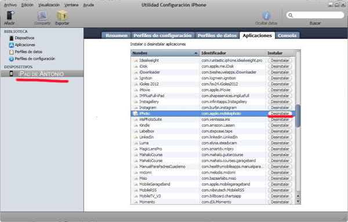
Task: Click the scrollbar down arrow
Action: (298, 201)
